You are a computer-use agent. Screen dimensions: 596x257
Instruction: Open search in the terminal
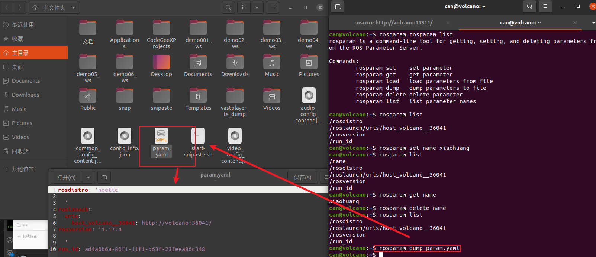coord(530,6)
